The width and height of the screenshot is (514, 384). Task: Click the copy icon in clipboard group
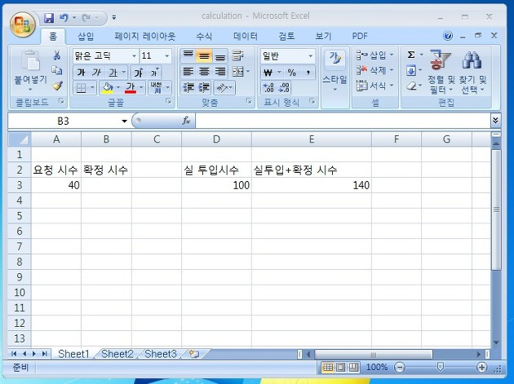coord(57,70)
